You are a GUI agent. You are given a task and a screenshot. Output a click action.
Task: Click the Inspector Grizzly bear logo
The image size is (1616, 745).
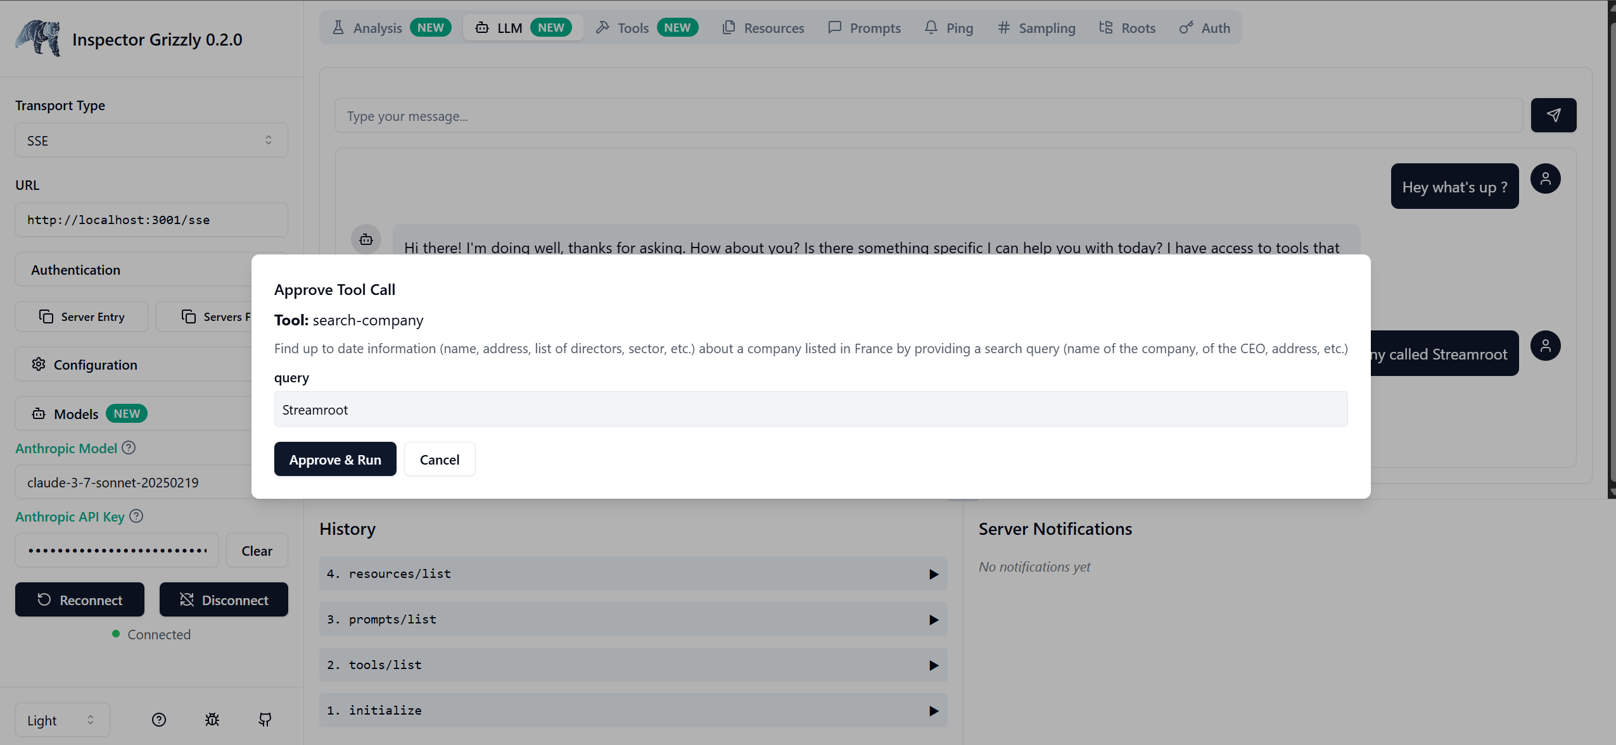39,39
